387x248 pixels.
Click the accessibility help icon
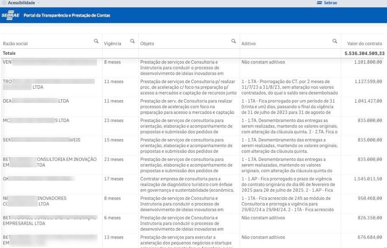[x=3, y=2]
